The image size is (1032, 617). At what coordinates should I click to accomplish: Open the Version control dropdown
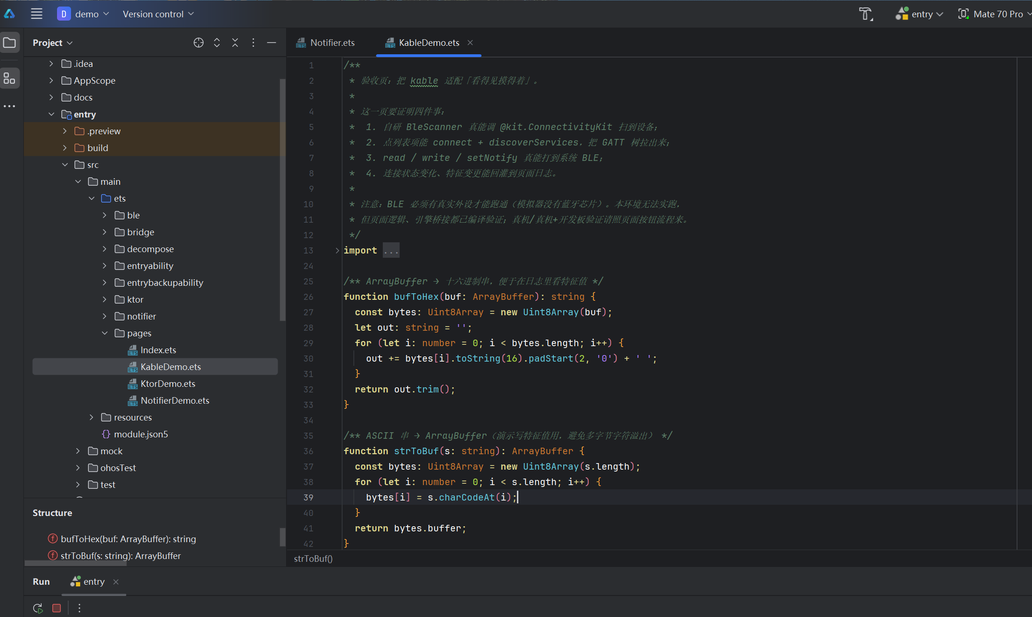coord(158,14)
